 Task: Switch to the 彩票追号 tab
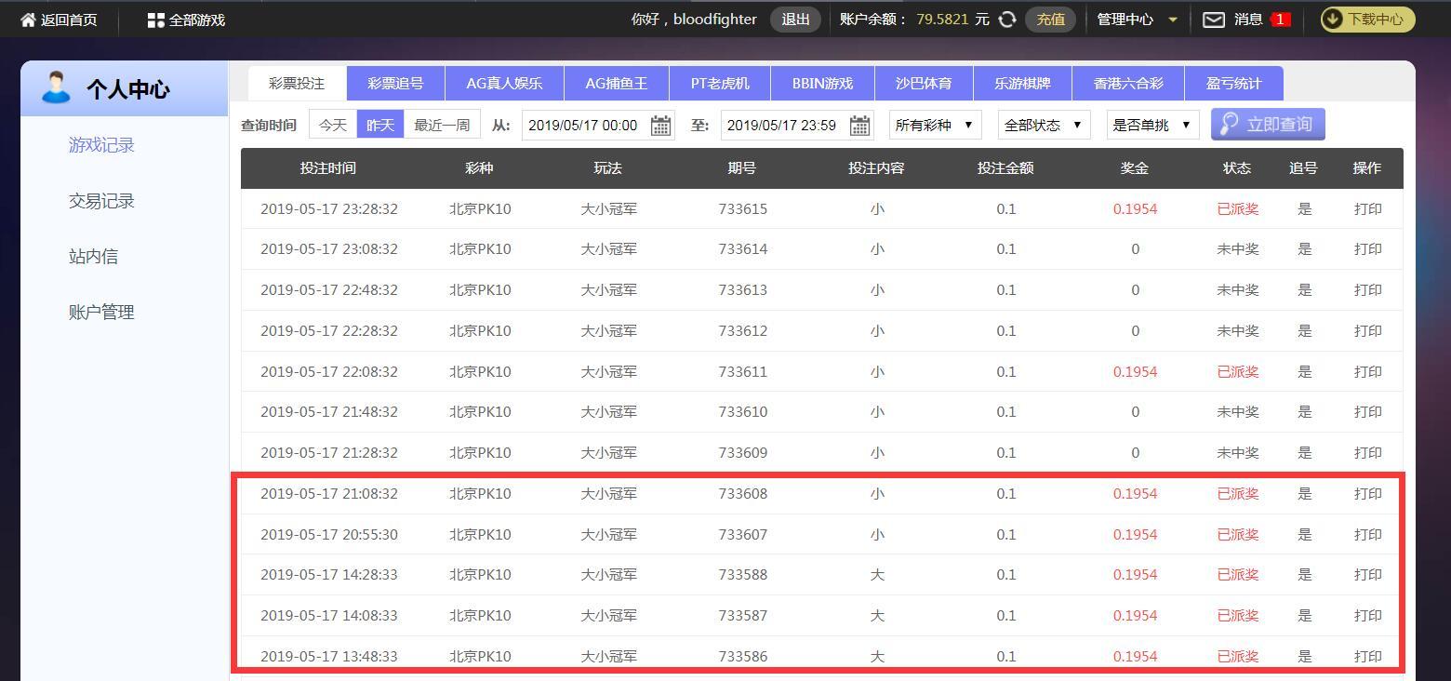[x=395, y=84]
